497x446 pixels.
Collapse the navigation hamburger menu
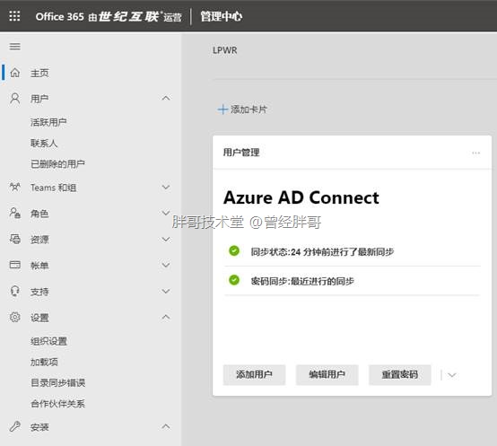[15, 47]
